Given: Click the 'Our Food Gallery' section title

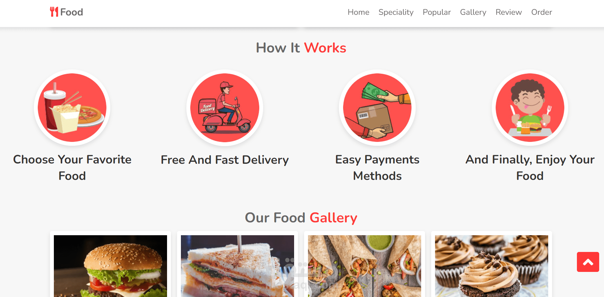Looking at the screenshot, I should point(301,218).
